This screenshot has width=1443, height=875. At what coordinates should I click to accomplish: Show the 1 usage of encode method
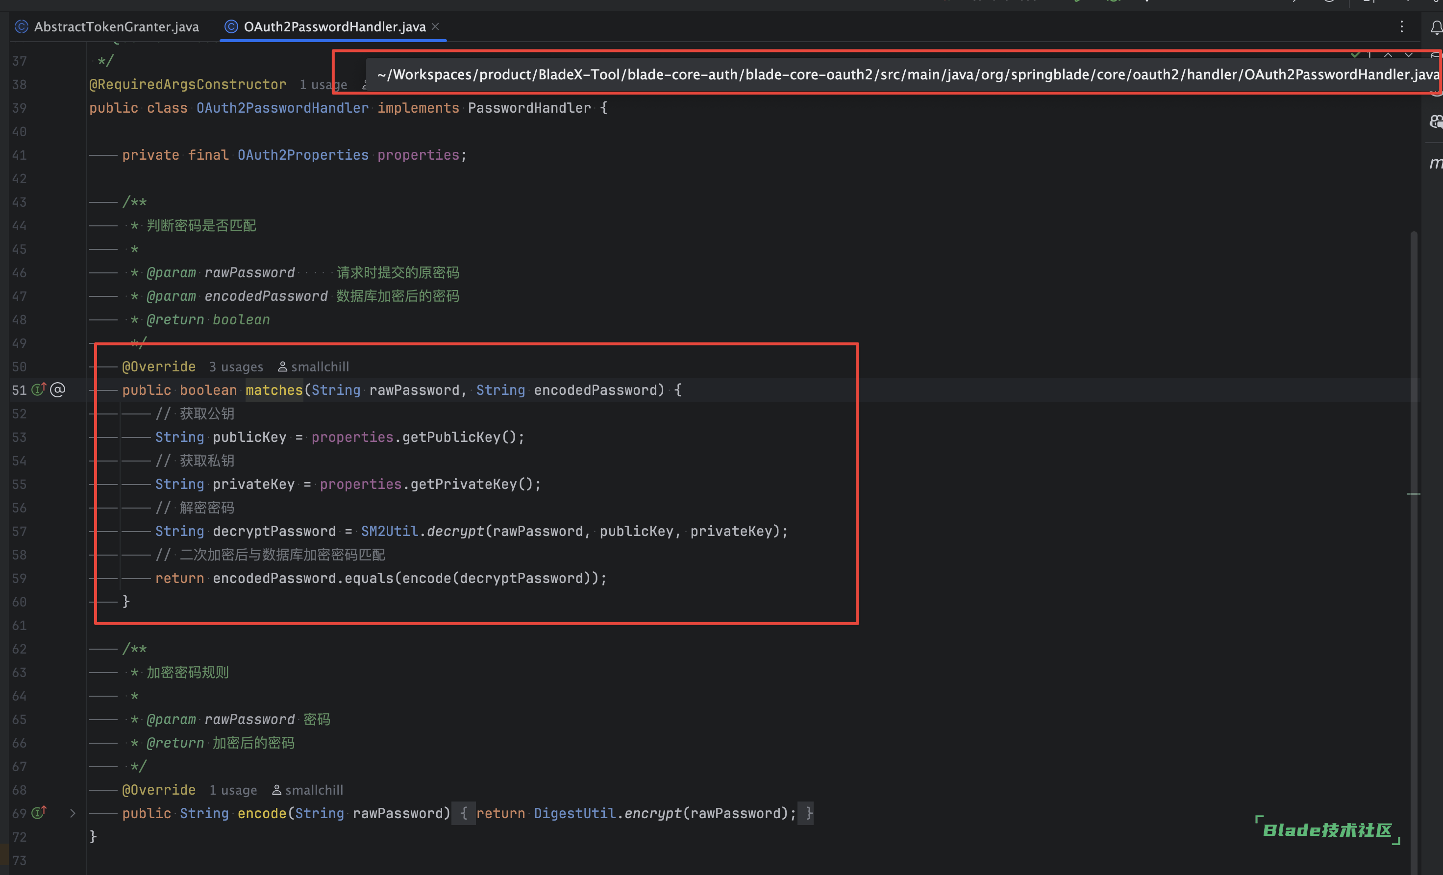233,790
